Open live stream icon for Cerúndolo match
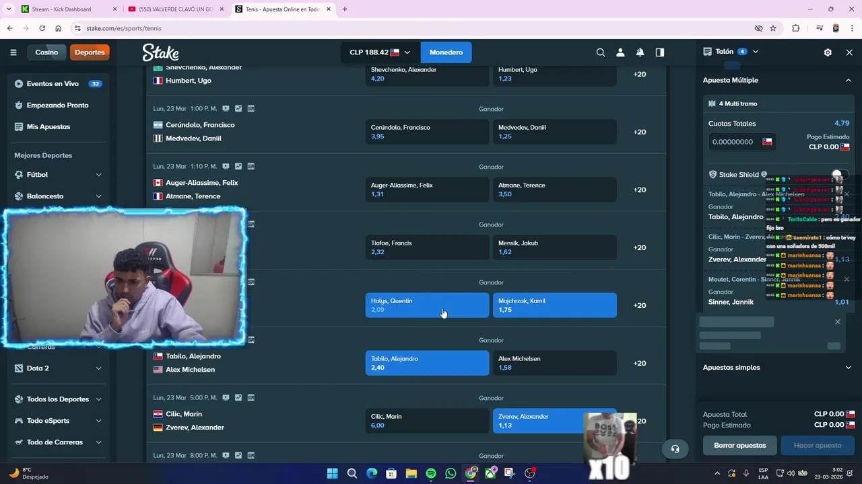Viewport: 862px width, 484px height. click(x=226, y=108)
